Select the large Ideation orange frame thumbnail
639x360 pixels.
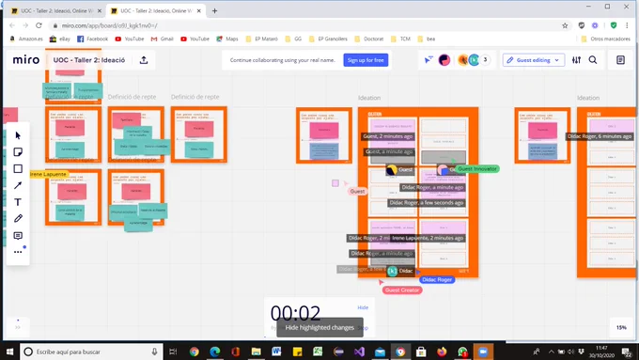[418, 193]
